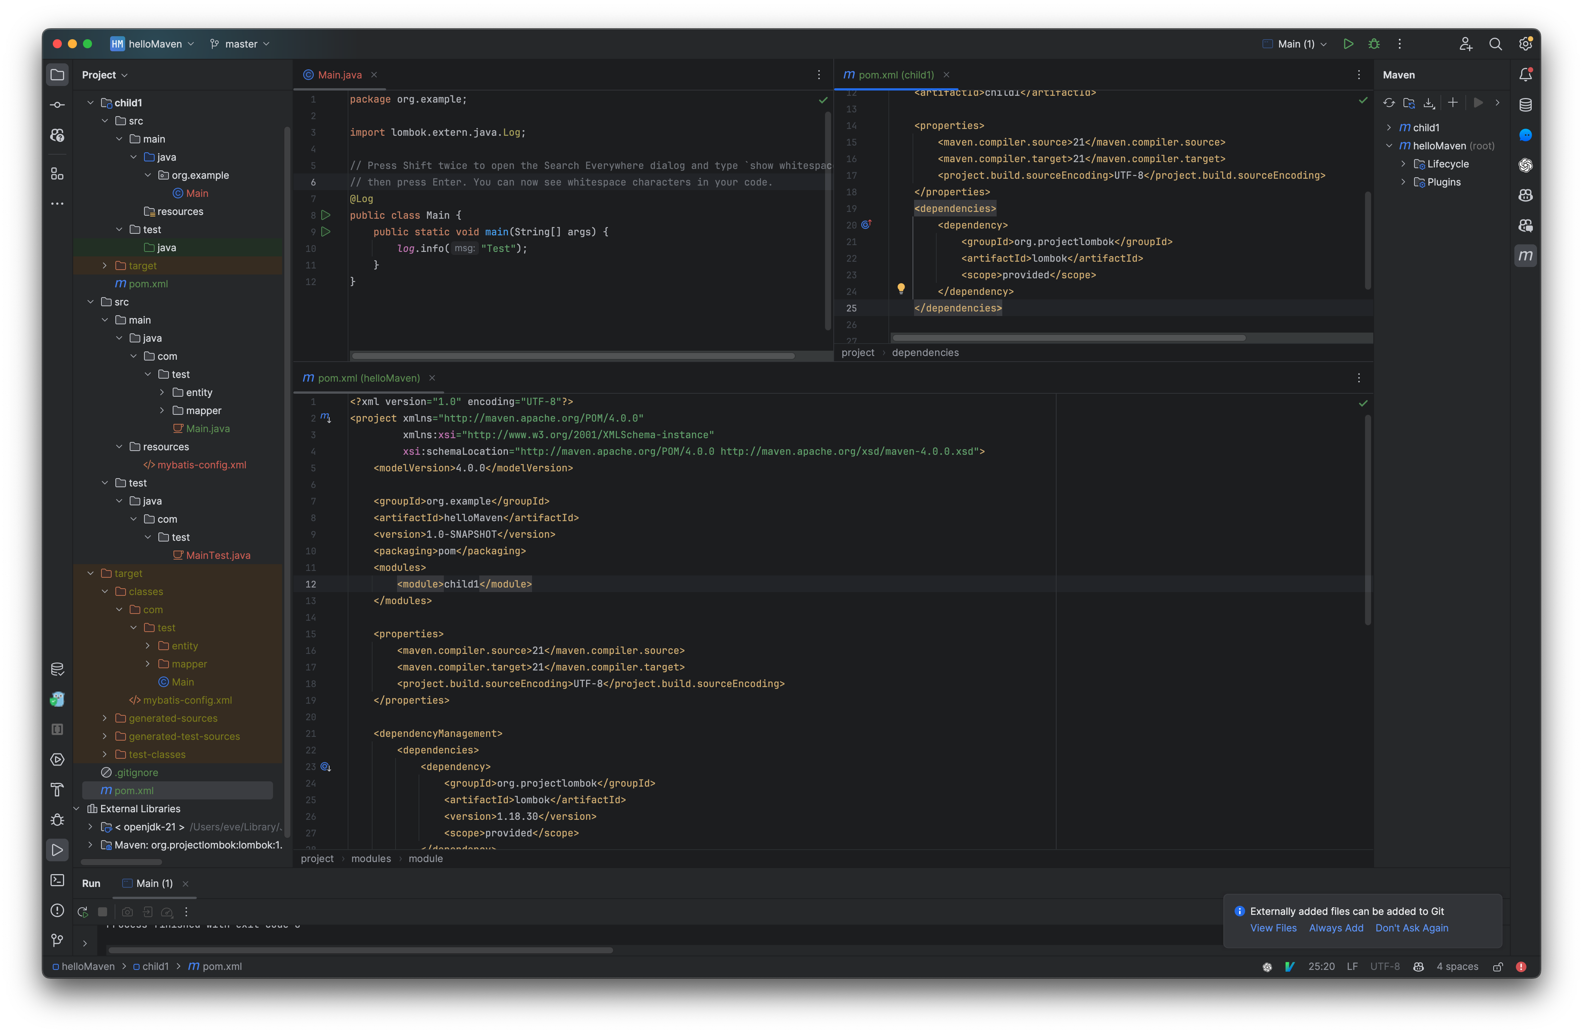Open the Structure tool window icon
The width and height of the screenshot is (1583, 1034).
click(58, 173)
